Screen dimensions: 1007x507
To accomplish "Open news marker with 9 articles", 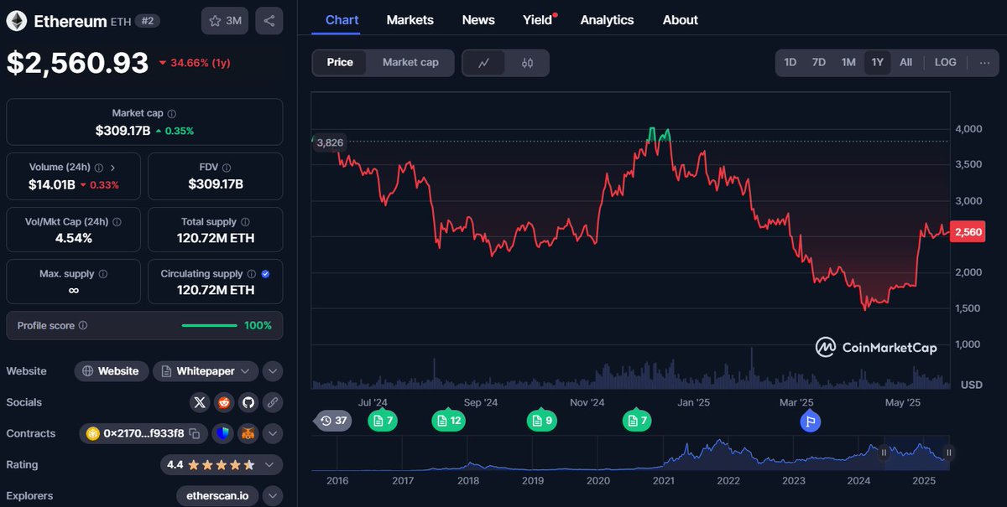I will [541, 421].
